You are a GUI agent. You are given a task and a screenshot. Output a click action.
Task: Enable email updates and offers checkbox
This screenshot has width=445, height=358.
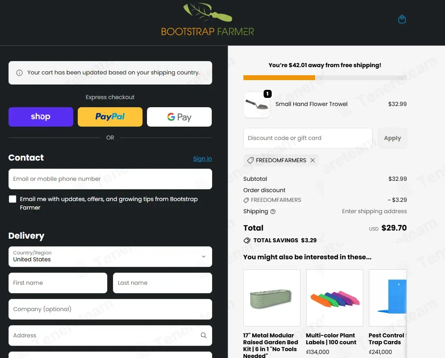click(x=13, y=199)
